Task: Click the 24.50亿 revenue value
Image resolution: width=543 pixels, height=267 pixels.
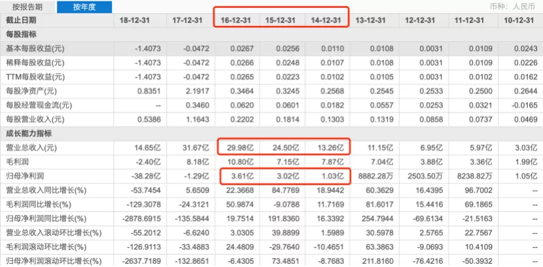Action: click(287, 148)
